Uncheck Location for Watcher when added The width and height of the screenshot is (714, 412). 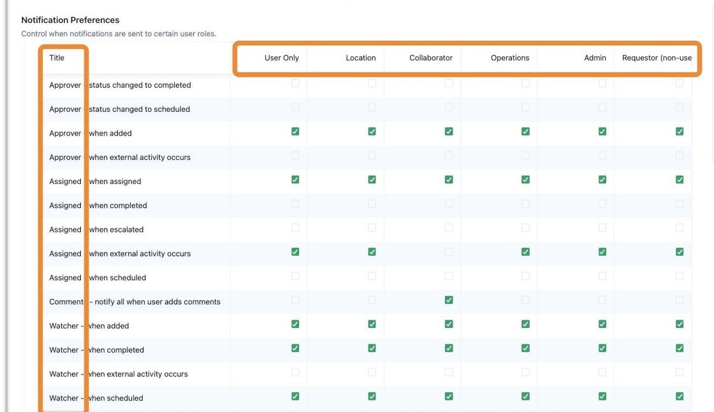[x=372, y=324]
